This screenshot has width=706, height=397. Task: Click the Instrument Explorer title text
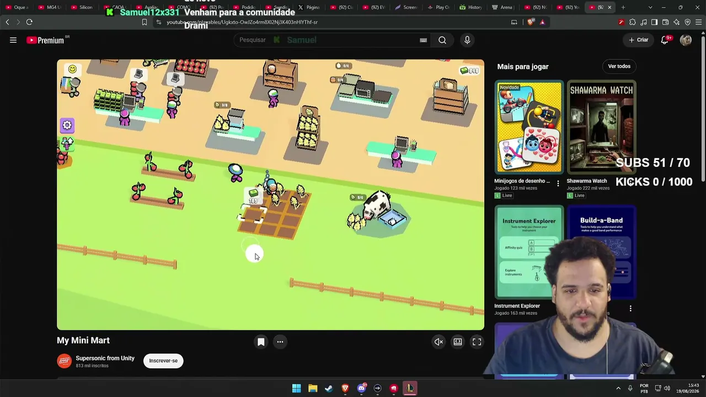pos(517,306)
